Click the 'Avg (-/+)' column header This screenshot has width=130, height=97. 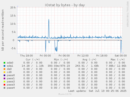89,60
